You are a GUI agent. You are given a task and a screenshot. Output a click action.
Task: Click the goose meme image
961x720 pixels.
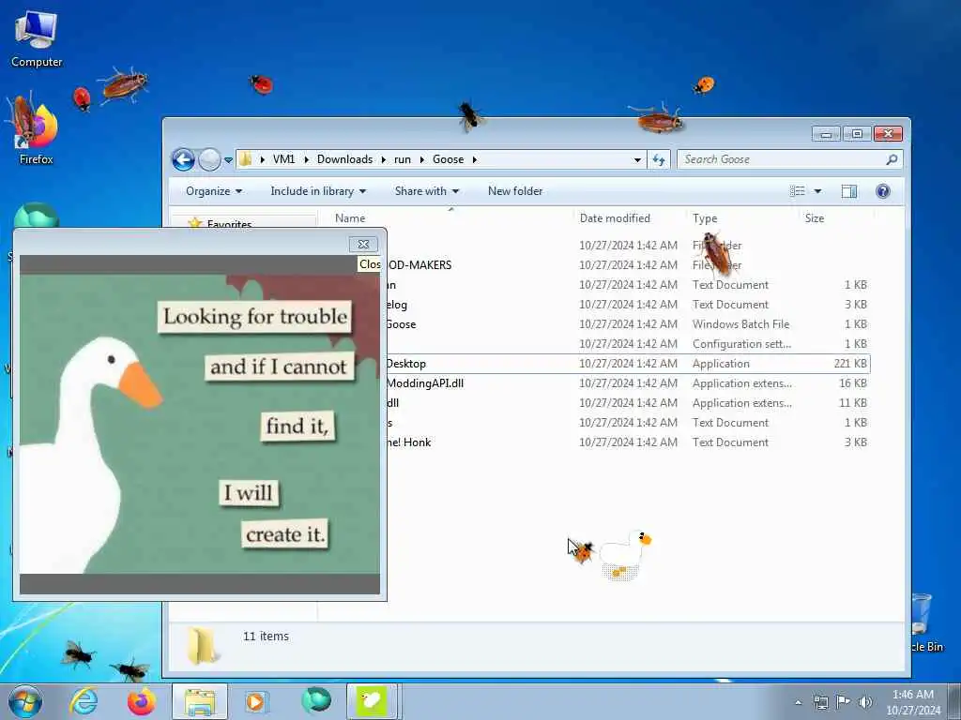(200, 425)
